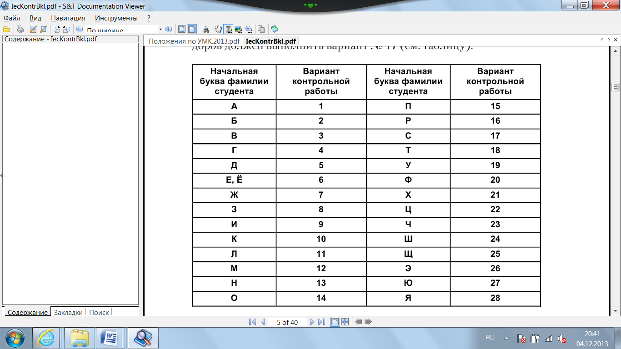Switch to Положения по УМК.2013.pdf tab
621x349 pixels.
point(194,41)
